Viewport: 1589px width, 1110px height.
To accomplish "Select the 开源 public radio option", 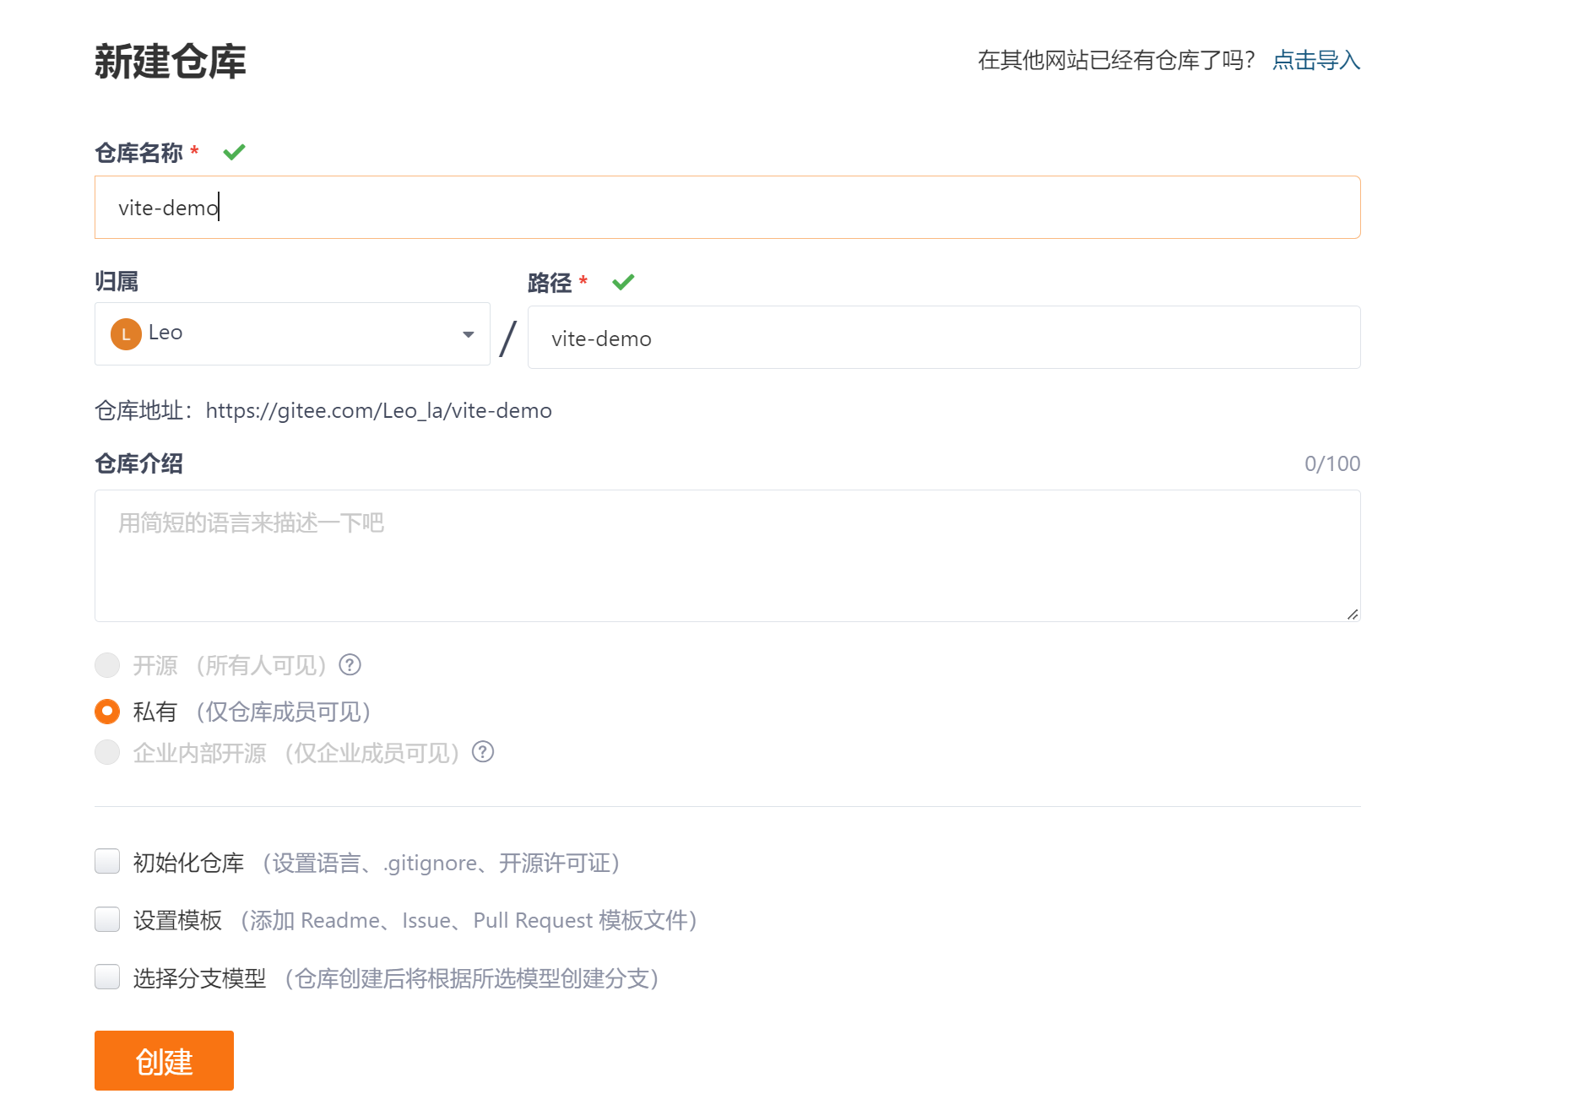I will [107, 665].
